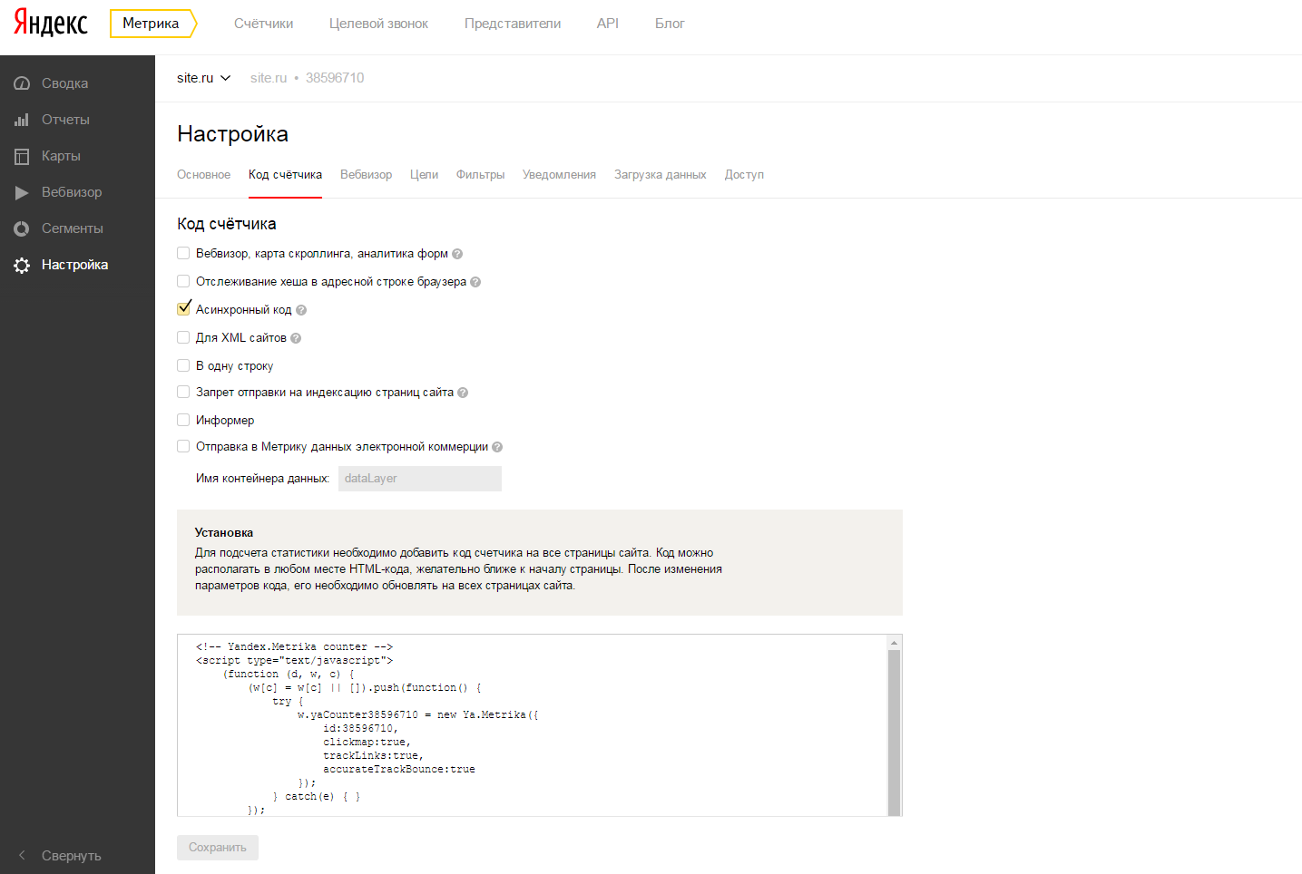Click the Свернуть chevron icon in the sidebar

[x=22, y=855]
